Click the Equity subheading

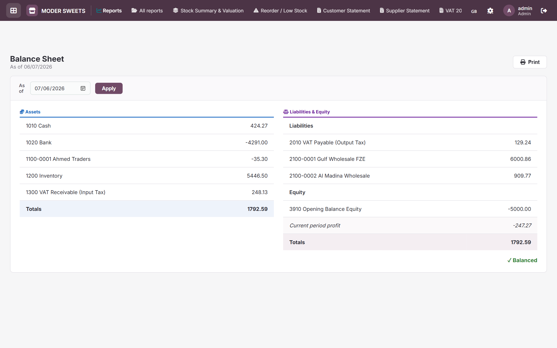(297, 192)
